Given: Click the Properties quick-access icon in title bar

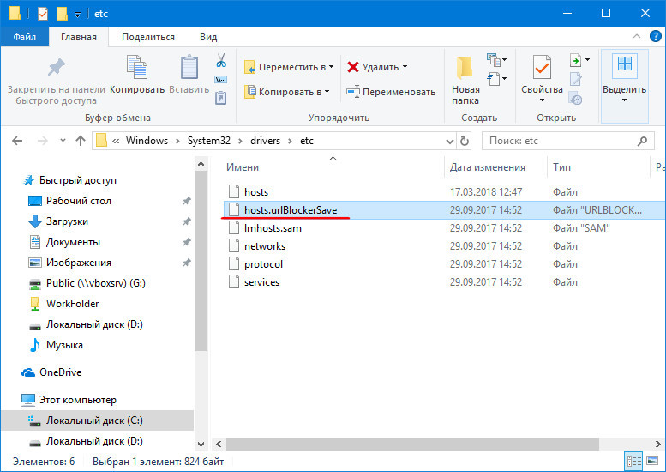Looking at the screenshot, I should pyautogui.click(x=43, y=14).
